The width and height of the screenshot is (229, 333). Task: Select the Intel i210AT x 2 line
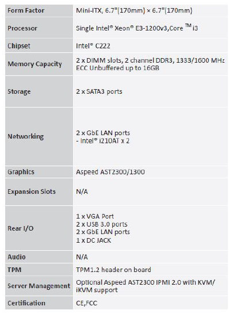tap(102, 141)
